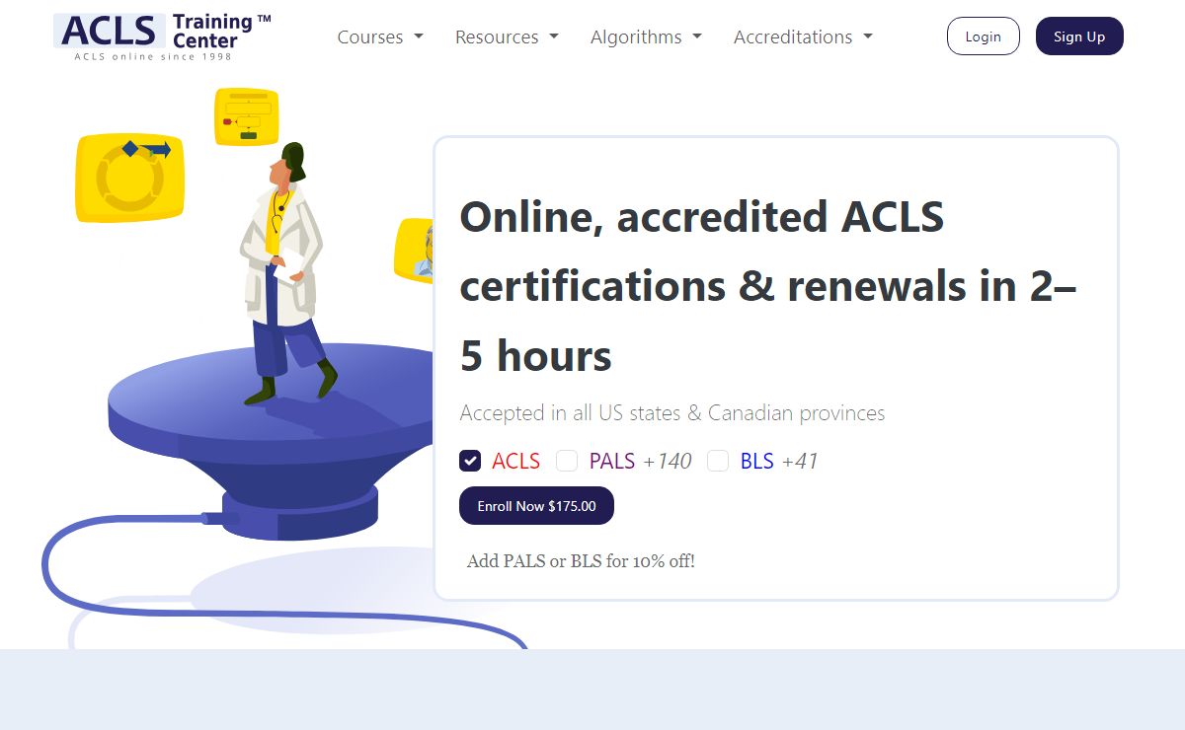The height and width of the screenshot is (730, 1185).
Task: Enable the BLS +41 checkbox
Action: [718, 461]
